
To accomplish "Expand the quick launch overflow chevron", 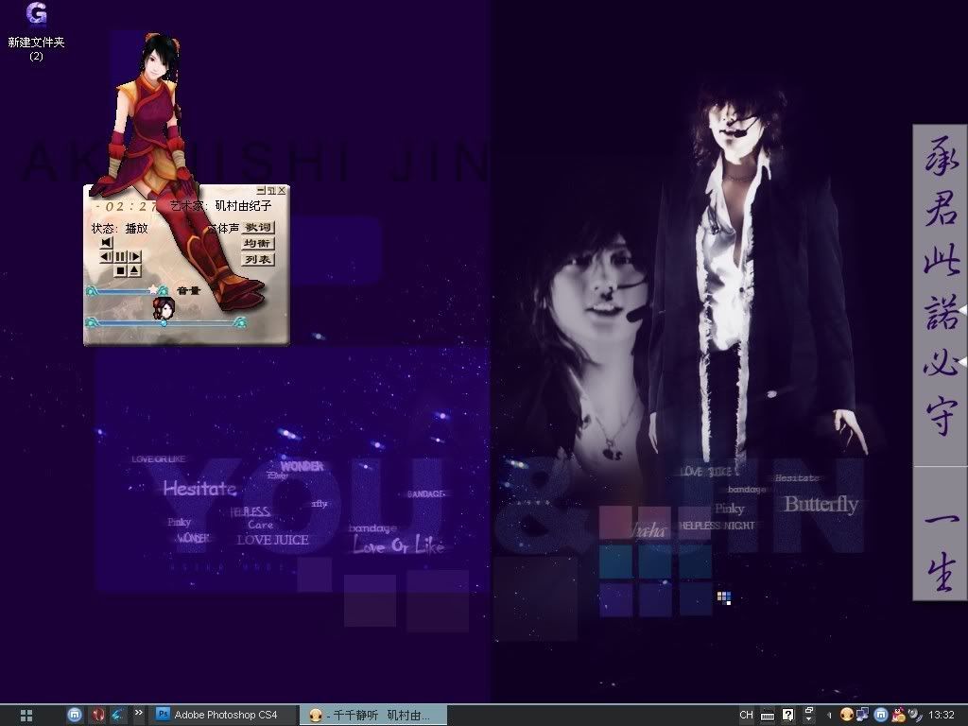I will [139, 714].
